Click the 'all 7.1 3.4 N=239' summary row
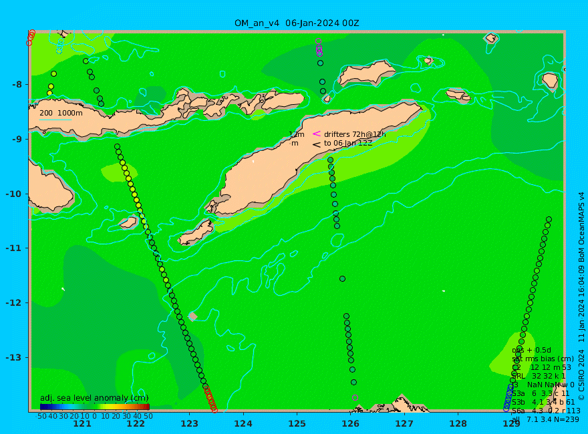588x434 pixels. [x=546, y=419]
